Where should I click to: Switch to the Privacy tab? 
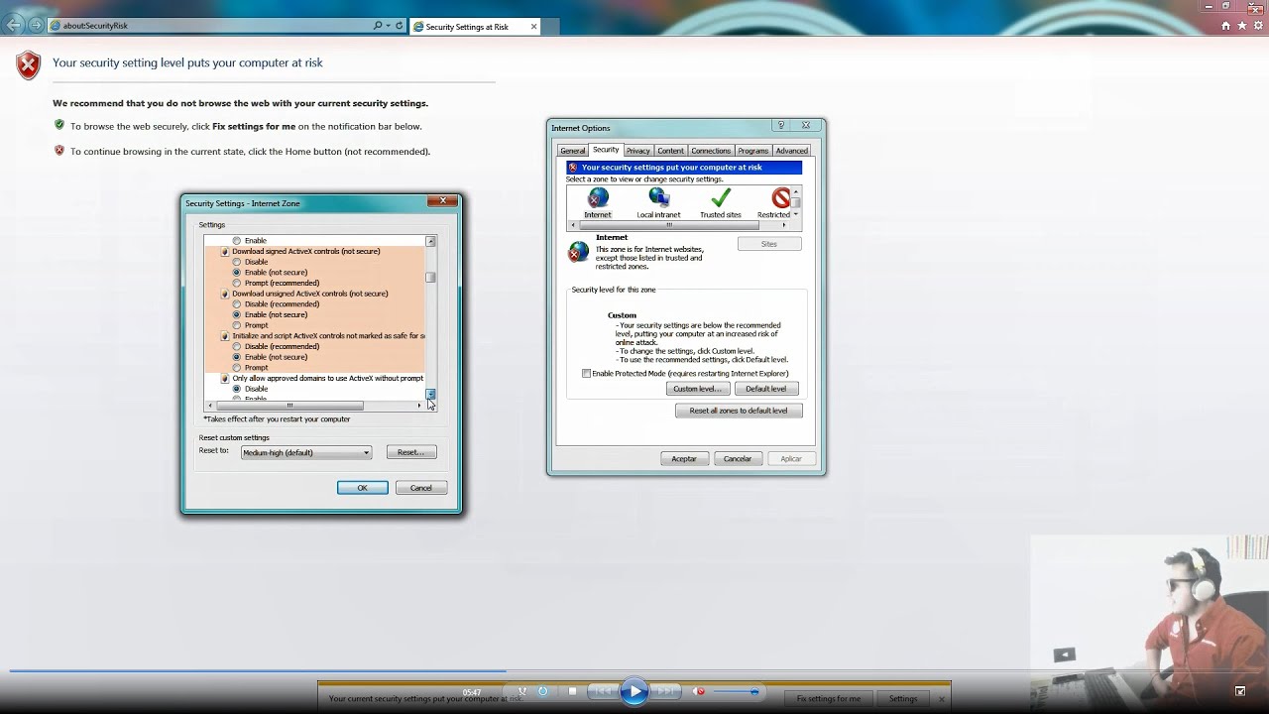(x=638, y=151)
